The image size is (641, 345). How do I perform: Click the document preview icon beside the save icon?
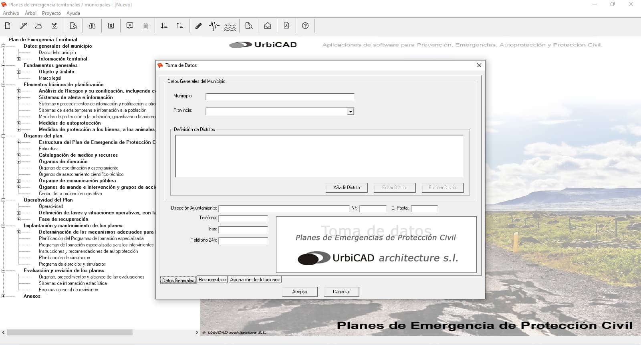click(x=73, y=26)
